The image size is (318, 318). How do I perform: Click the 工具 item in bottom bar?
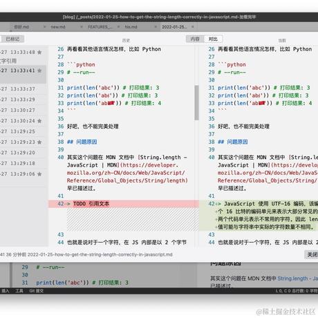tap(19, 291)
